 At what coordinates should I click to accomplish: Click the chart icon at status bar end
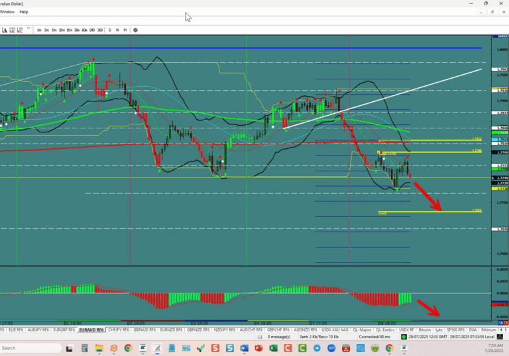coord(500,337)
